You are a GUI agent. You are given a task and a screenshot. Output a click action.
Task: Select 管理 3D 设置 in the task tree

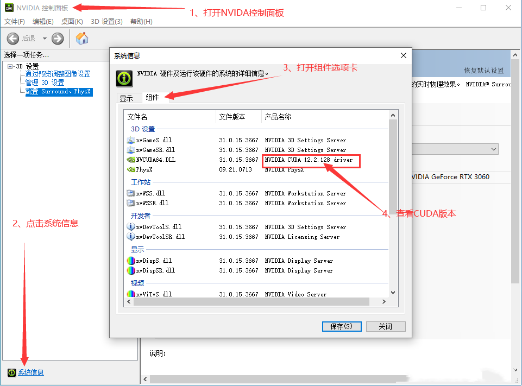[45, 83]
